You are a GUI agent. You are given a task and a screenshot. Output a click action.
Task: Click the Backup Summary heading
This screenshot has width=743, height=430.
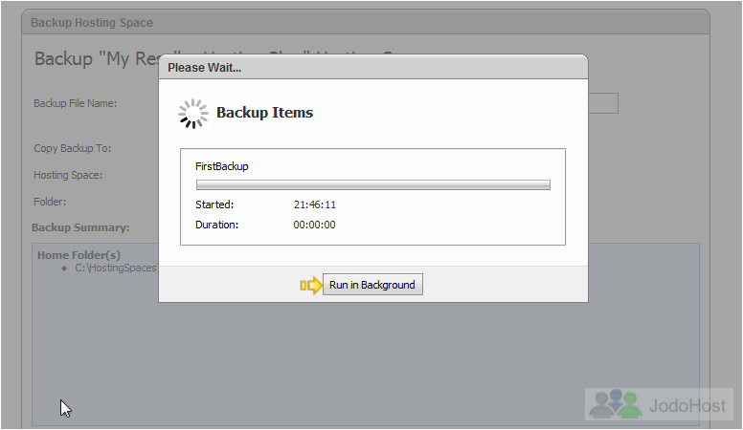coord(80,227)
